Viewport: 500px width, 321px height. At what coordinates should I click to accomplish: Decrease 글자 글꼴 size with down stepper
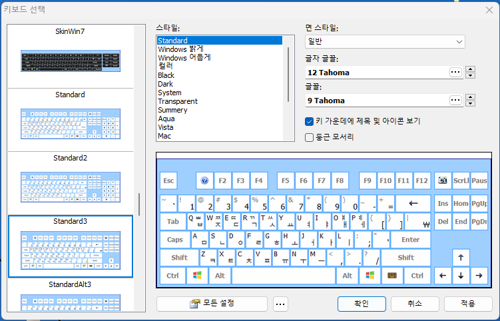coord(470,76)
